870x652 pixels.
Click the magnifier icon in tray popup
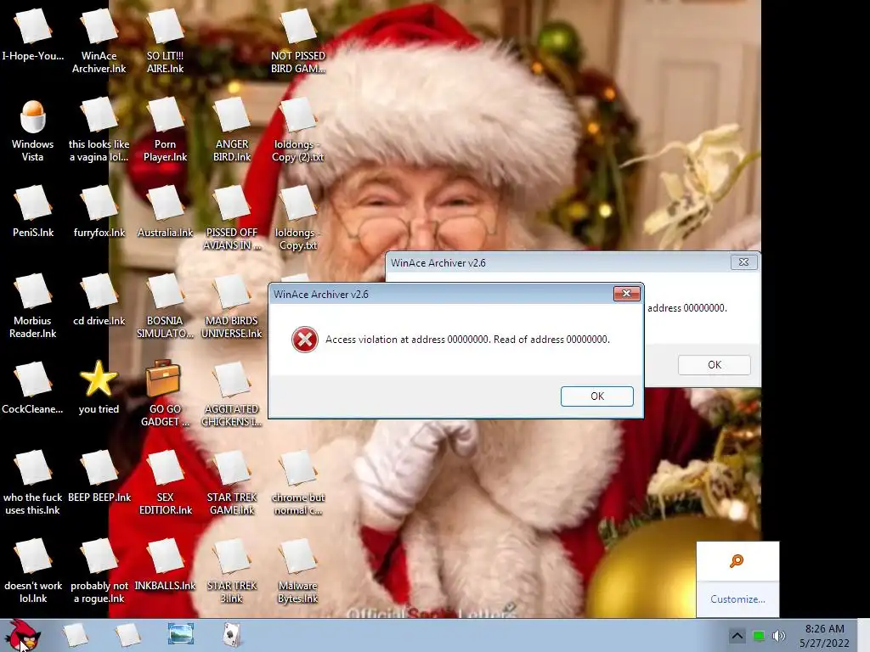737,561
